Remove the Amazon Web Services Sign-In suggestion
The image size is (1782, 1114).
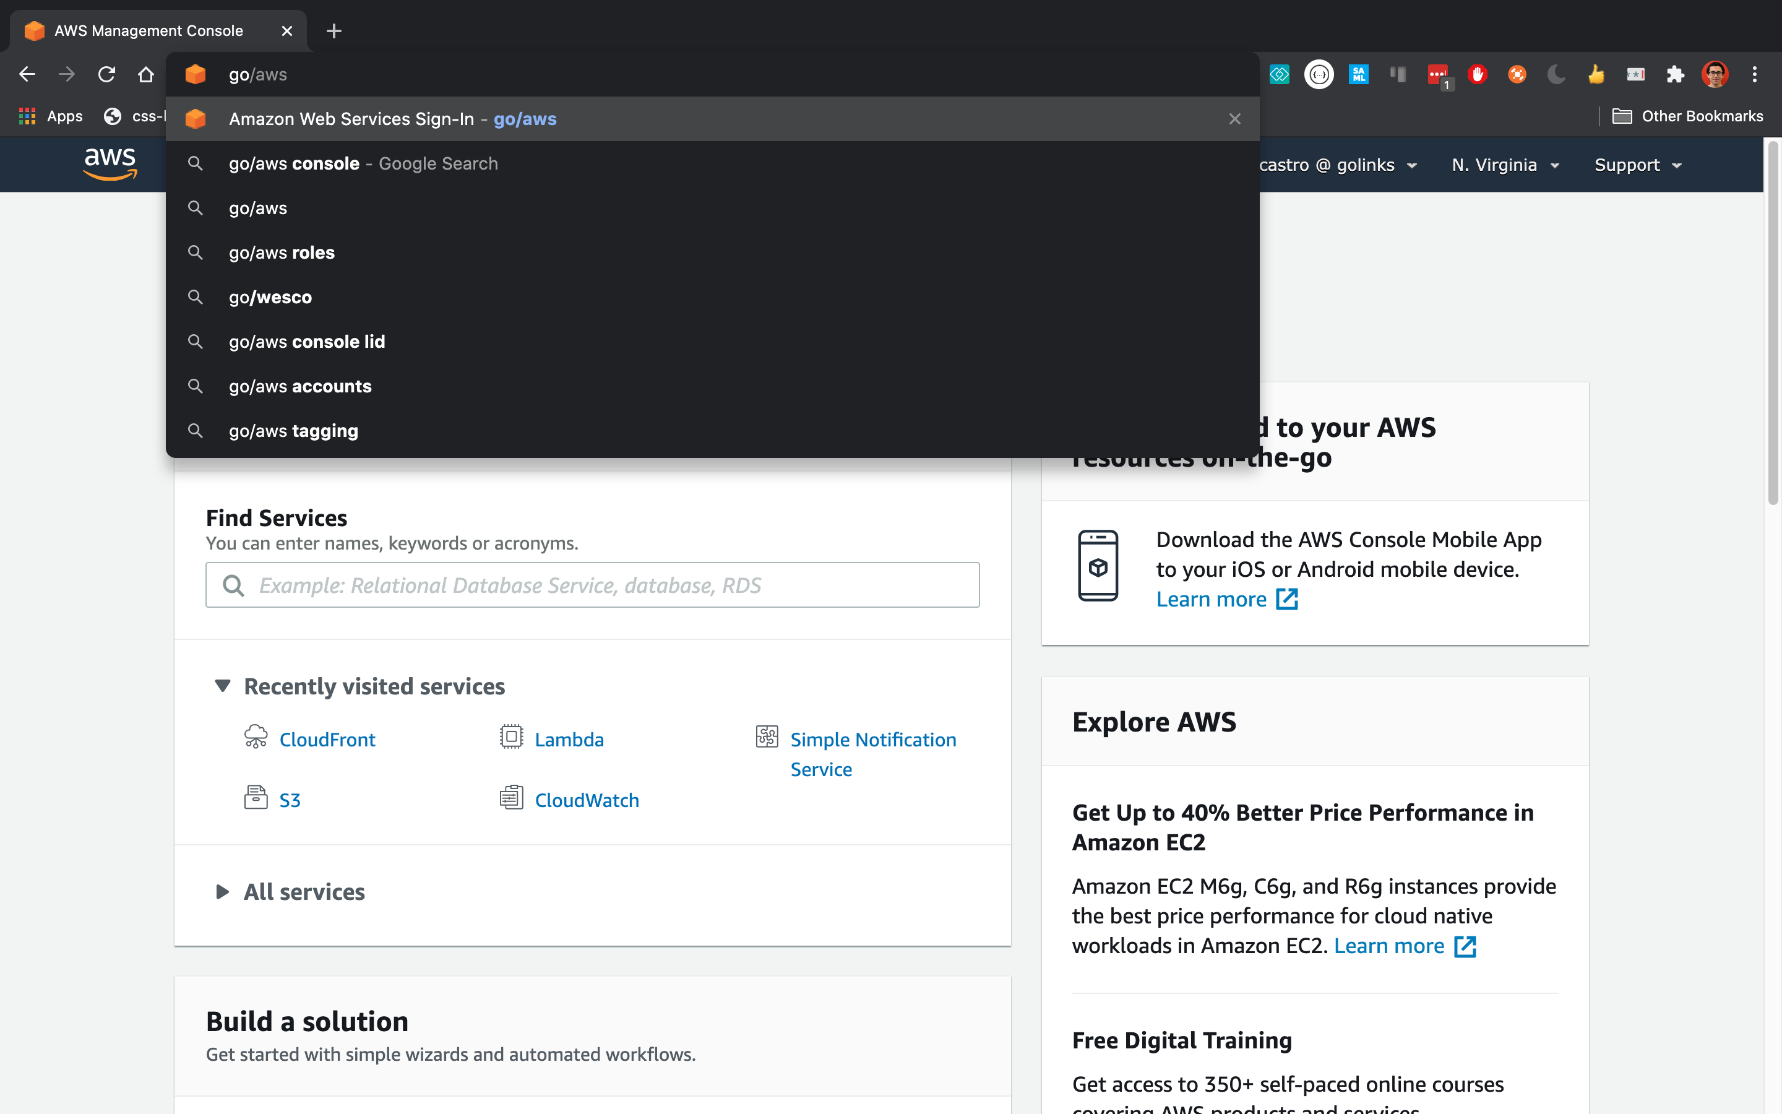1235,119
